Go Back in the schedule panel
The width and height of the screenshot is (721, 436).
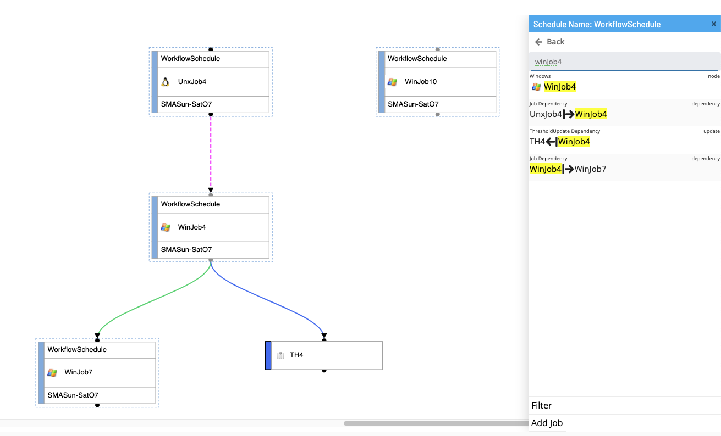(550, 42)
